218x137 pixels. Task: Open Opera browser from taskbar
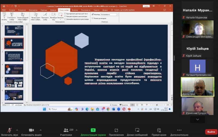click(124, 109)
